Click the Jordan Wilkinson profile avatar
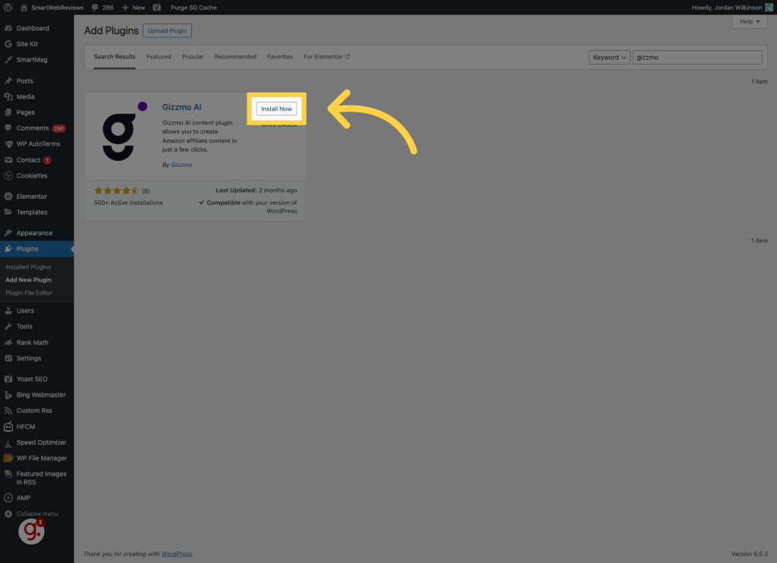 (768, 7)
